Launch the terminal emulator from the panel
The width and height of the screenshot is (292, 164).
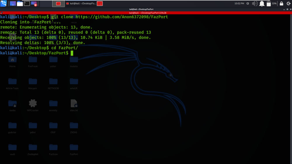(x=27, y=3)
